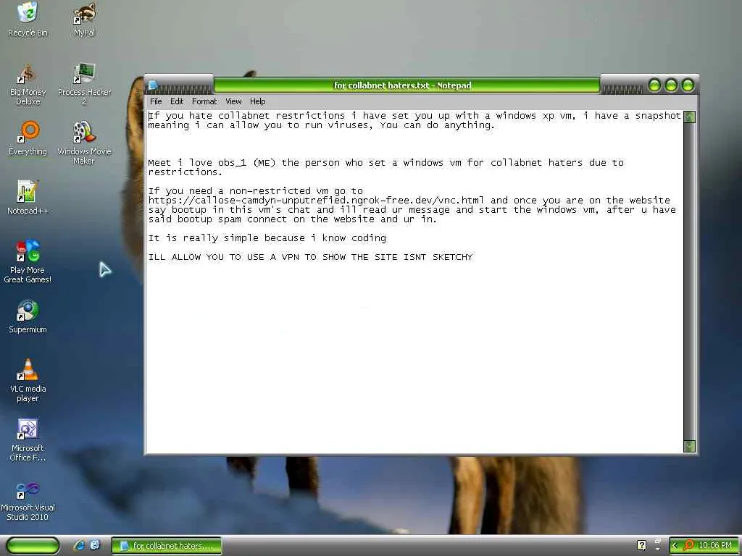This screenshot has height=556, width=742.
Task: Select the VLC media player shortcut
Action: tap(28, 380)
